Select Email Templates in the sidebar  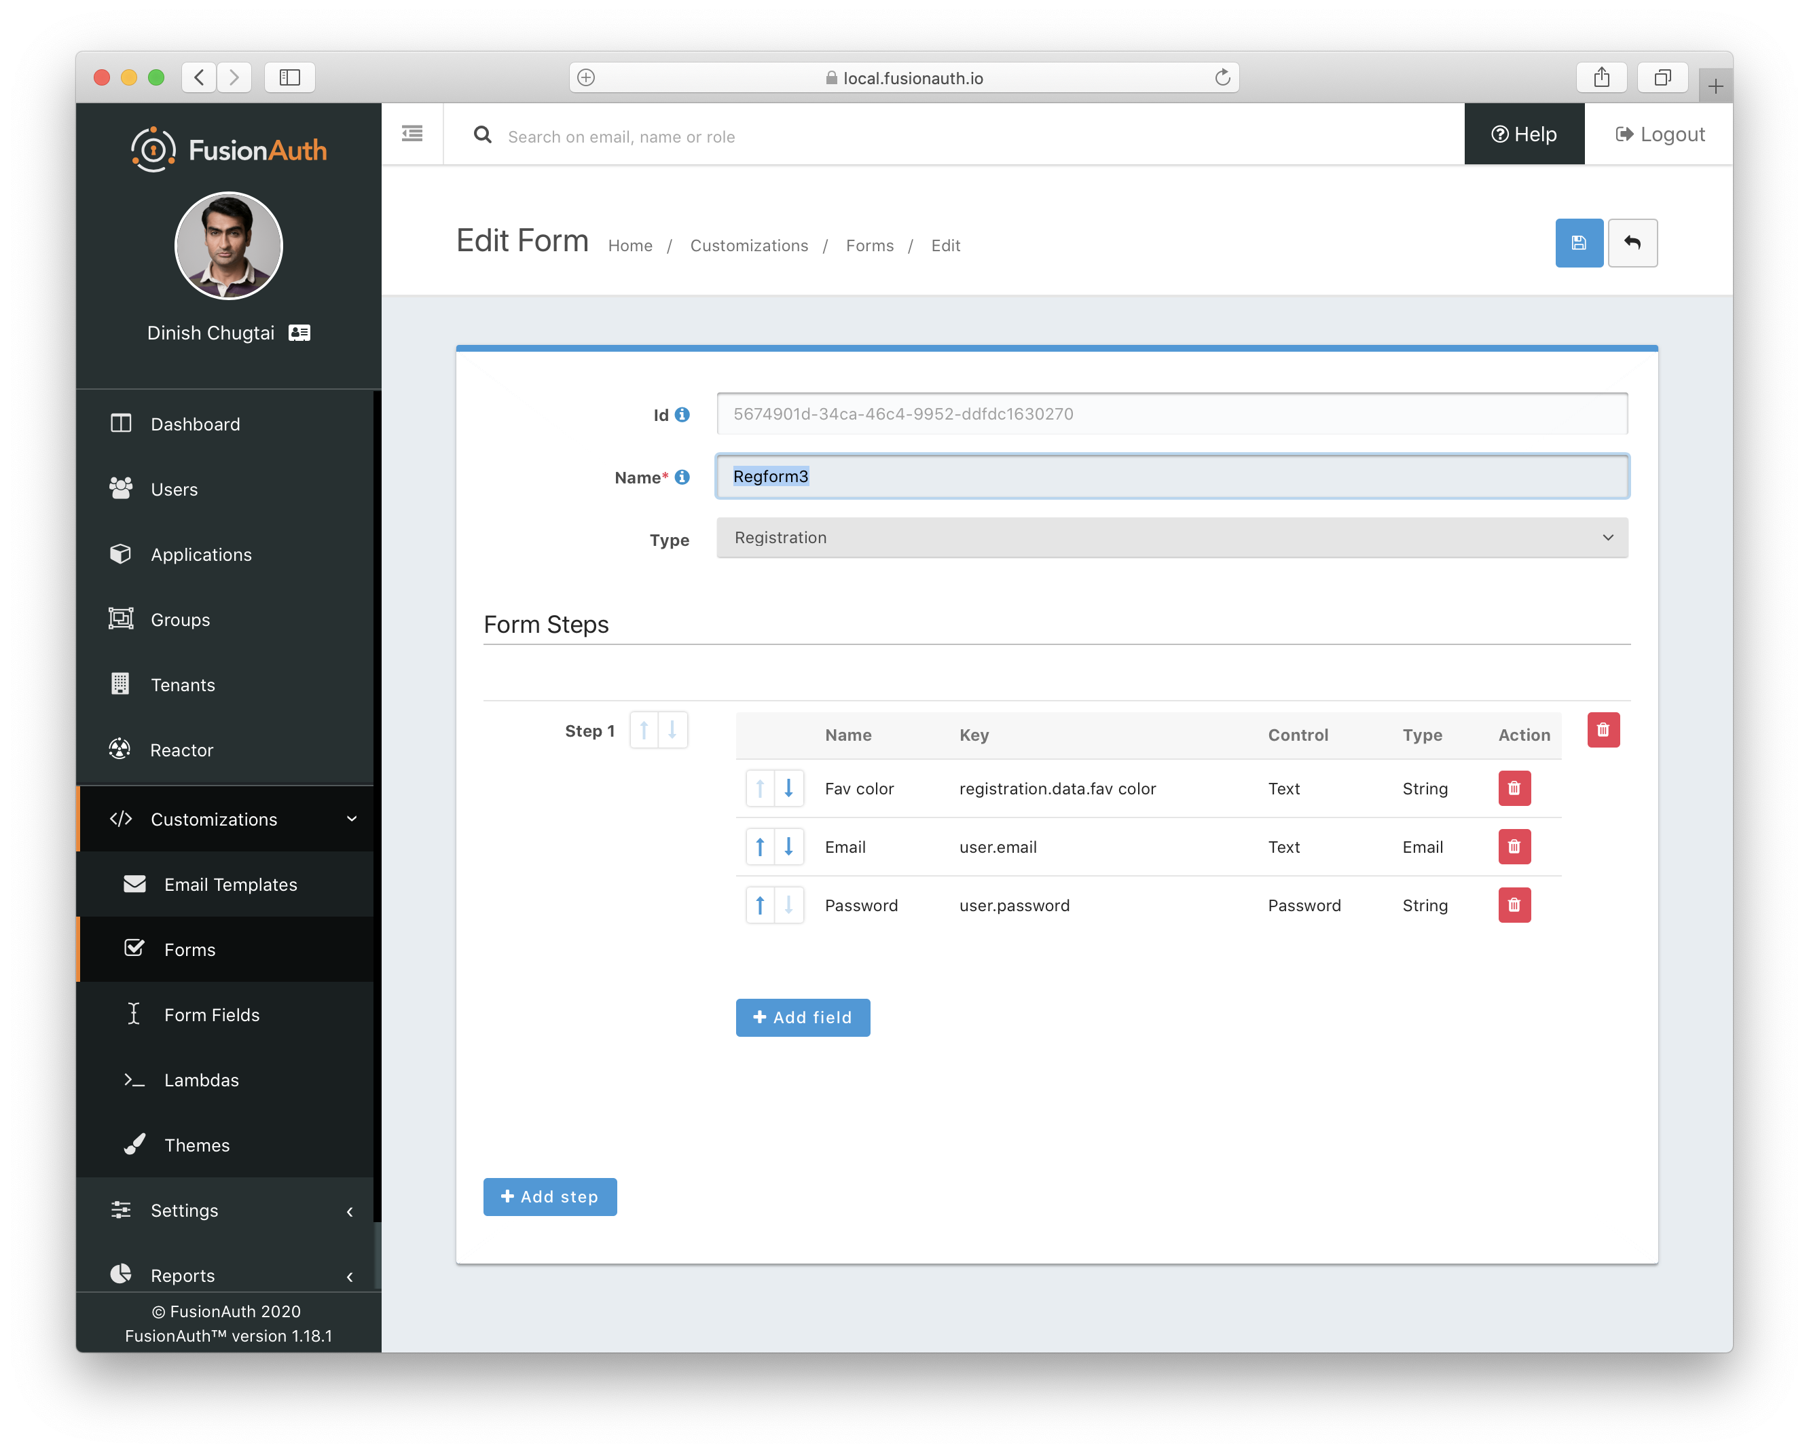pos(230,884)
